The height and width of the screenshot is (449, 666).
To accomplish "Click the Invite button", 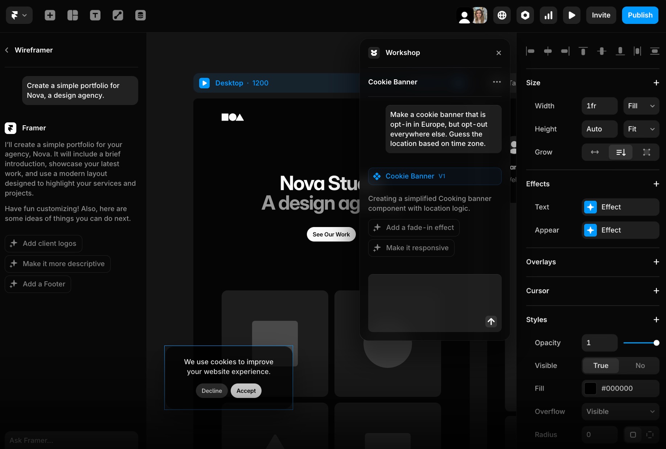I will coord(601,15).
